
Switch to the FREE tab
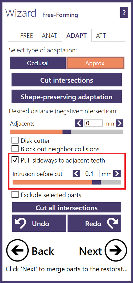coord(27,36)
